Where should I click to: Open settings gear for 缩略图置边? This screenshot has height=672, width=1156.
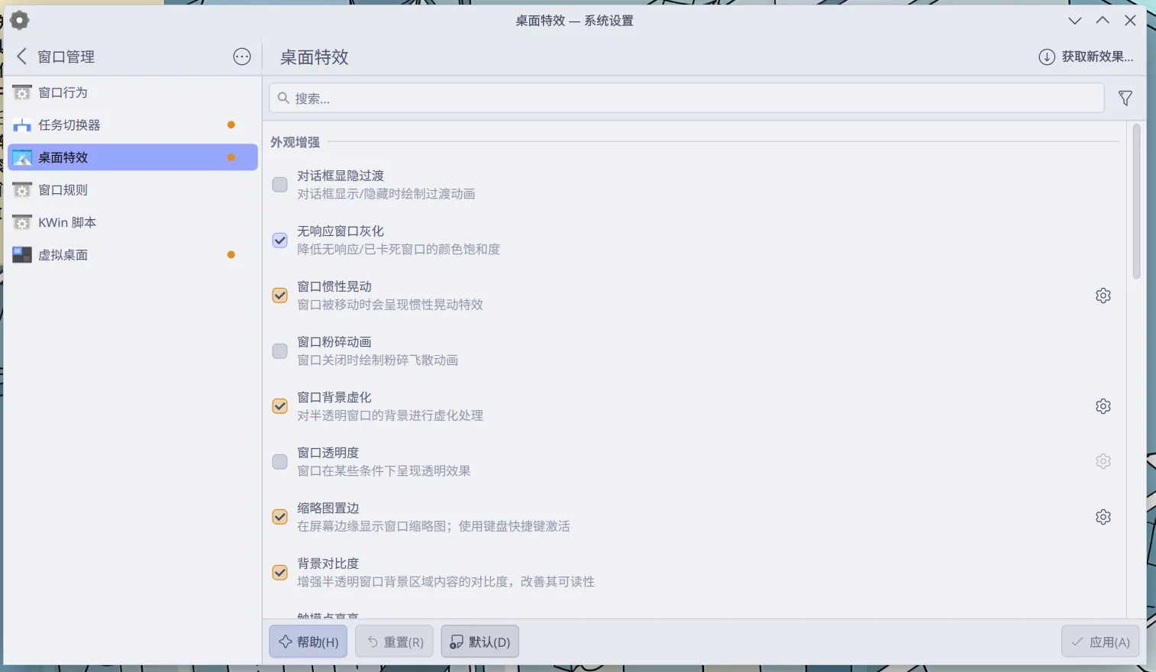(1103, 517)
